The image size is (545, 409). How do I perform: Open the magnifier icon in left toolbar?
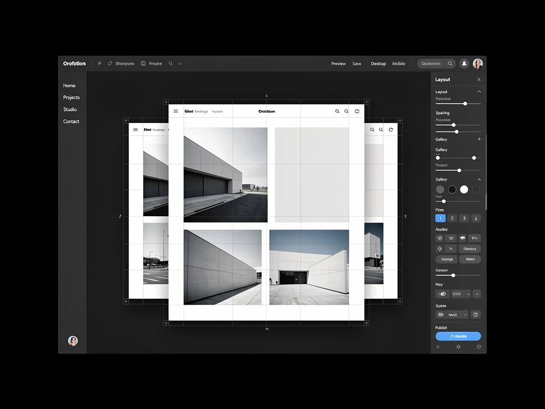coord(171,63)
